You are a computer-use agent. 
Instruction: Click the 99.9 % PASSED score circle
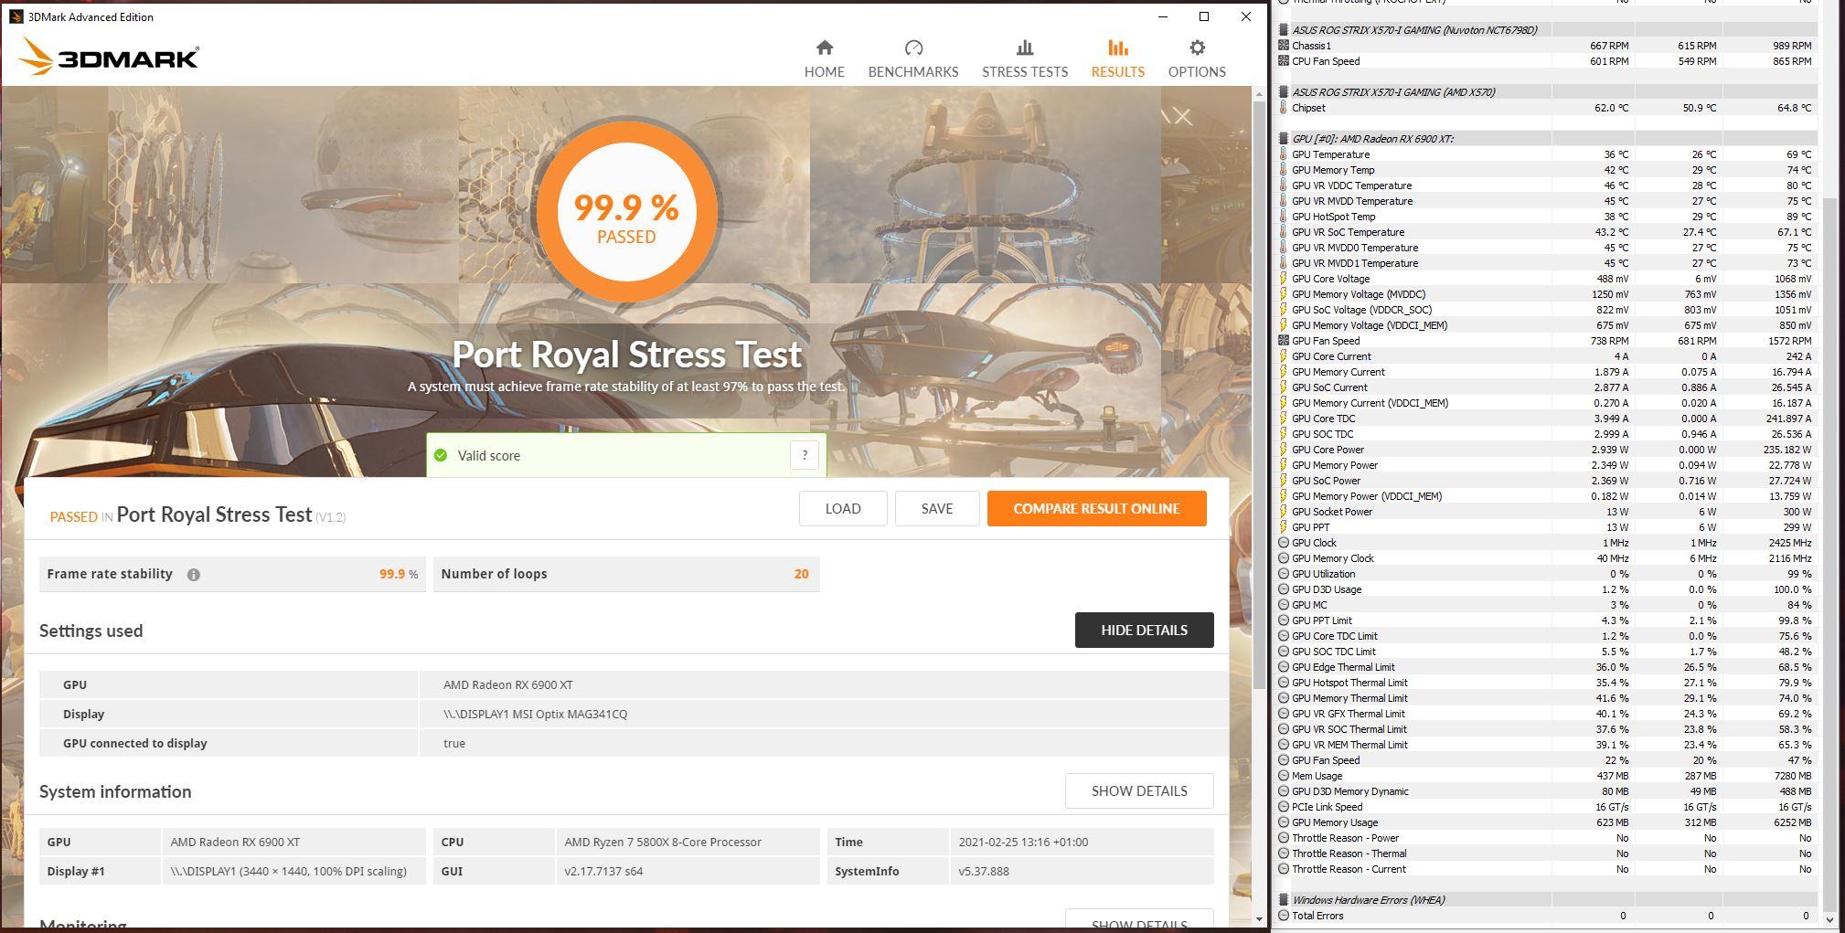(626, 211)
